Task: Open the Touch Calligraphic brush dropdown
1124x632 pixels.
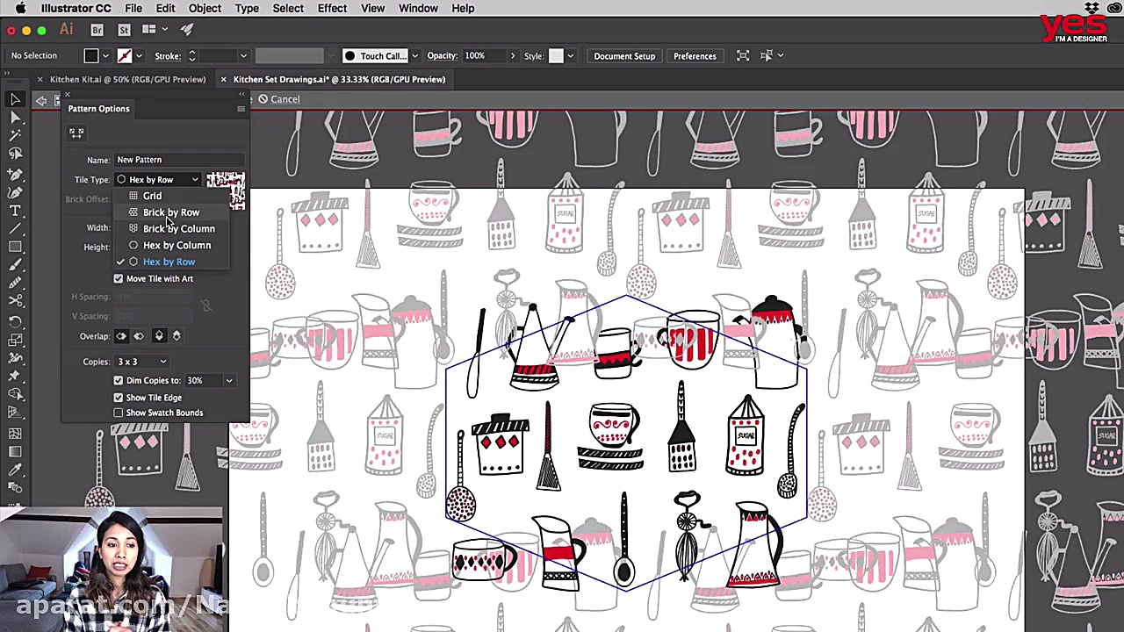Action: [x=414, y=56]
